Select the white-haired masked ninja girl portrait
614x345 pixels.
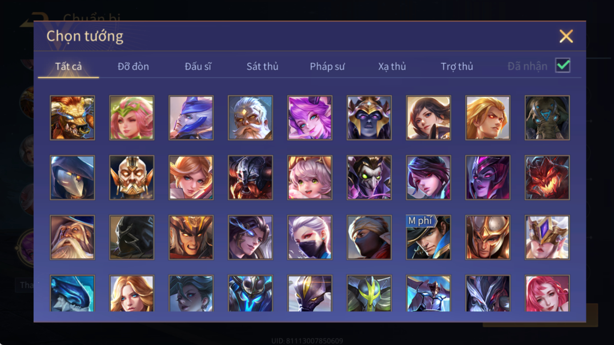(x=310, y=237)
